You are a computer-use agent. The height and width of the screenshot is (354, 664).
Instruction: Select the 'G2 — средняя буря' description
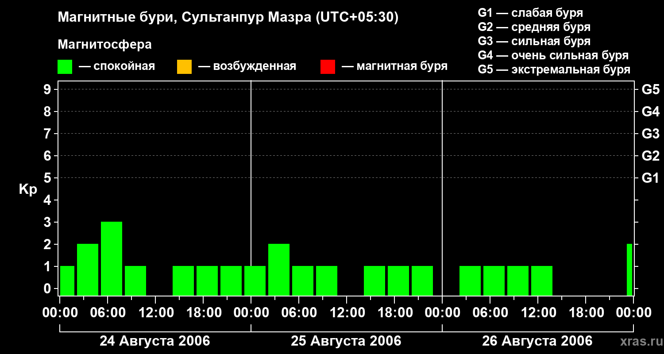(x=534, y=27)
